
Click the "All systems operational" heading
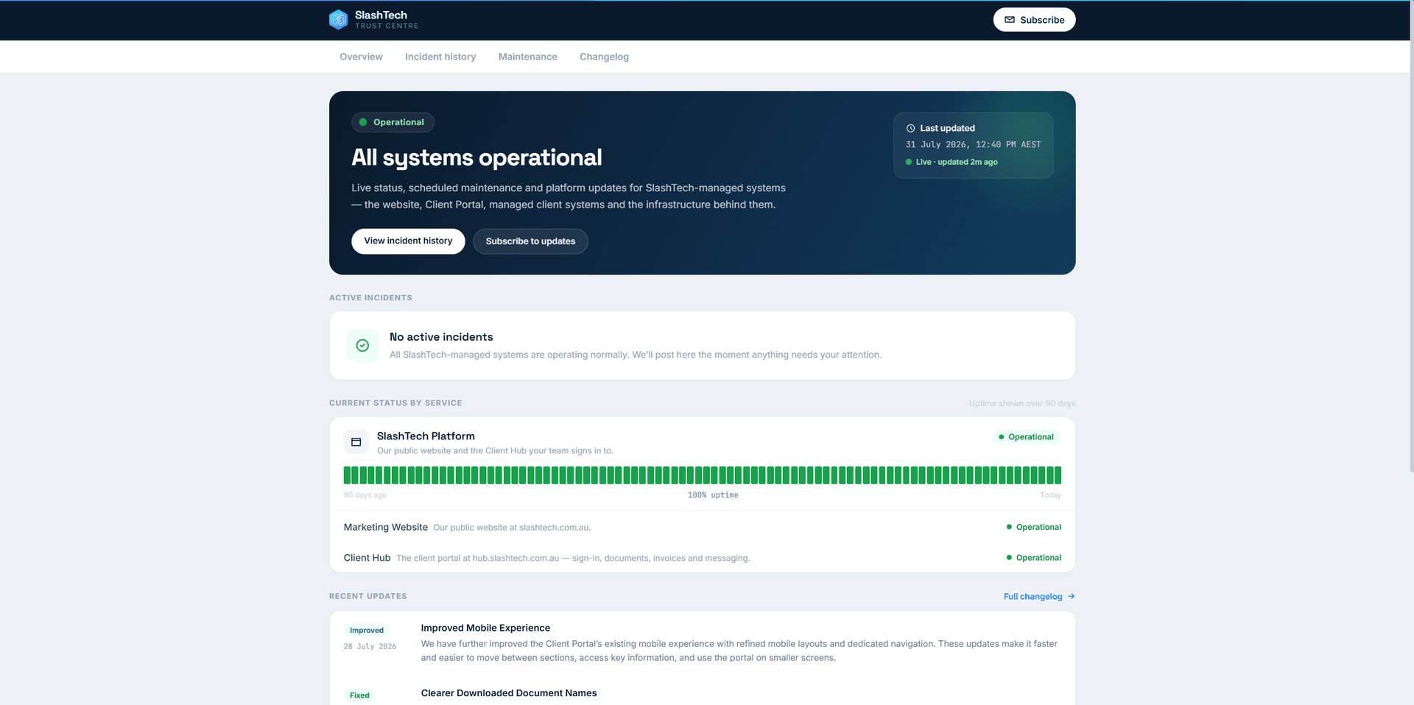tap(476, 157)
